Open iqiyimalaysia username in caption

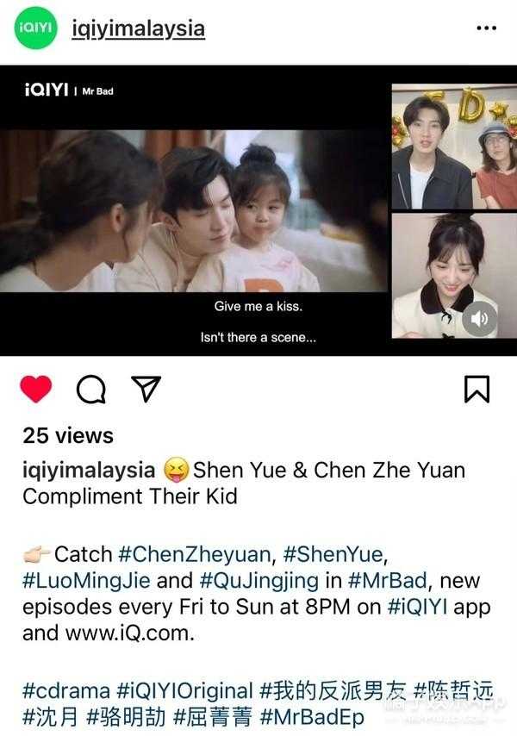89,470
